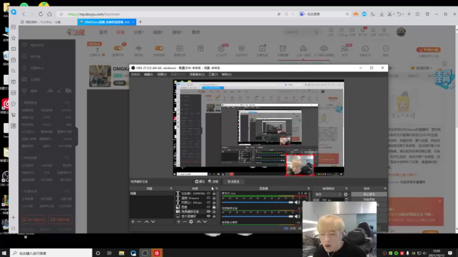Screen dimensions: 458x257
Task: Open OBS 文件(F) File menu
Action: (x=136, y=74)
